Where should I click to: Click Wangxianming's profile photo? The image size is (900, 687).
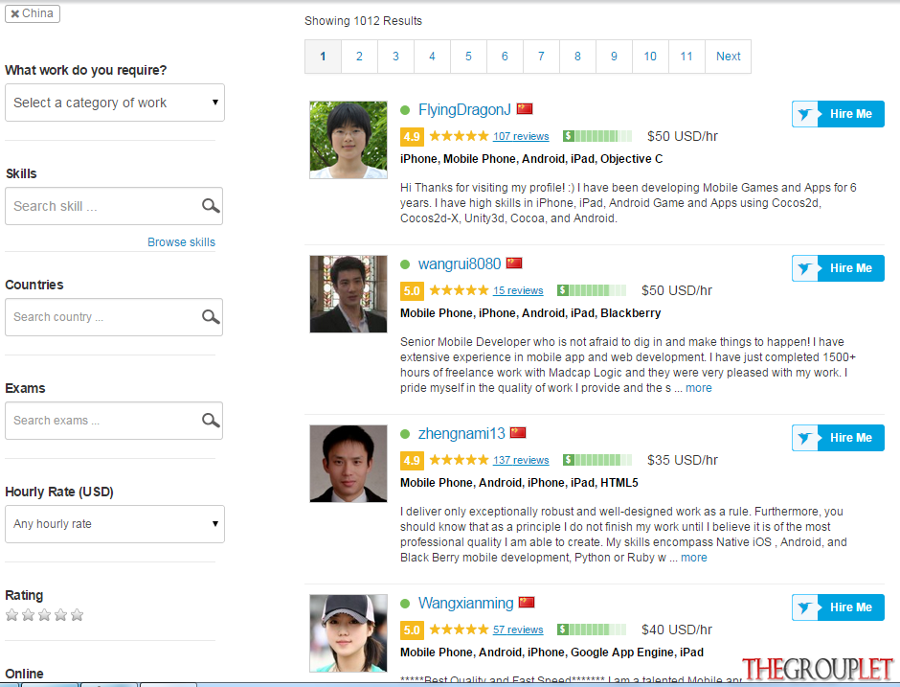point(349,633)
